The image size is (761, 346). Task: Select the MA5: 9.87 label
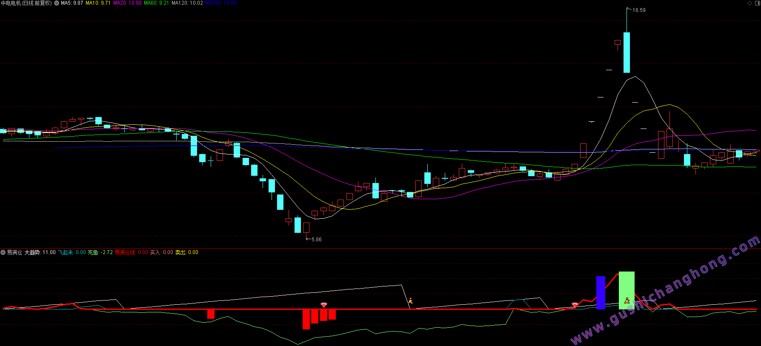[x=72, y=3]
